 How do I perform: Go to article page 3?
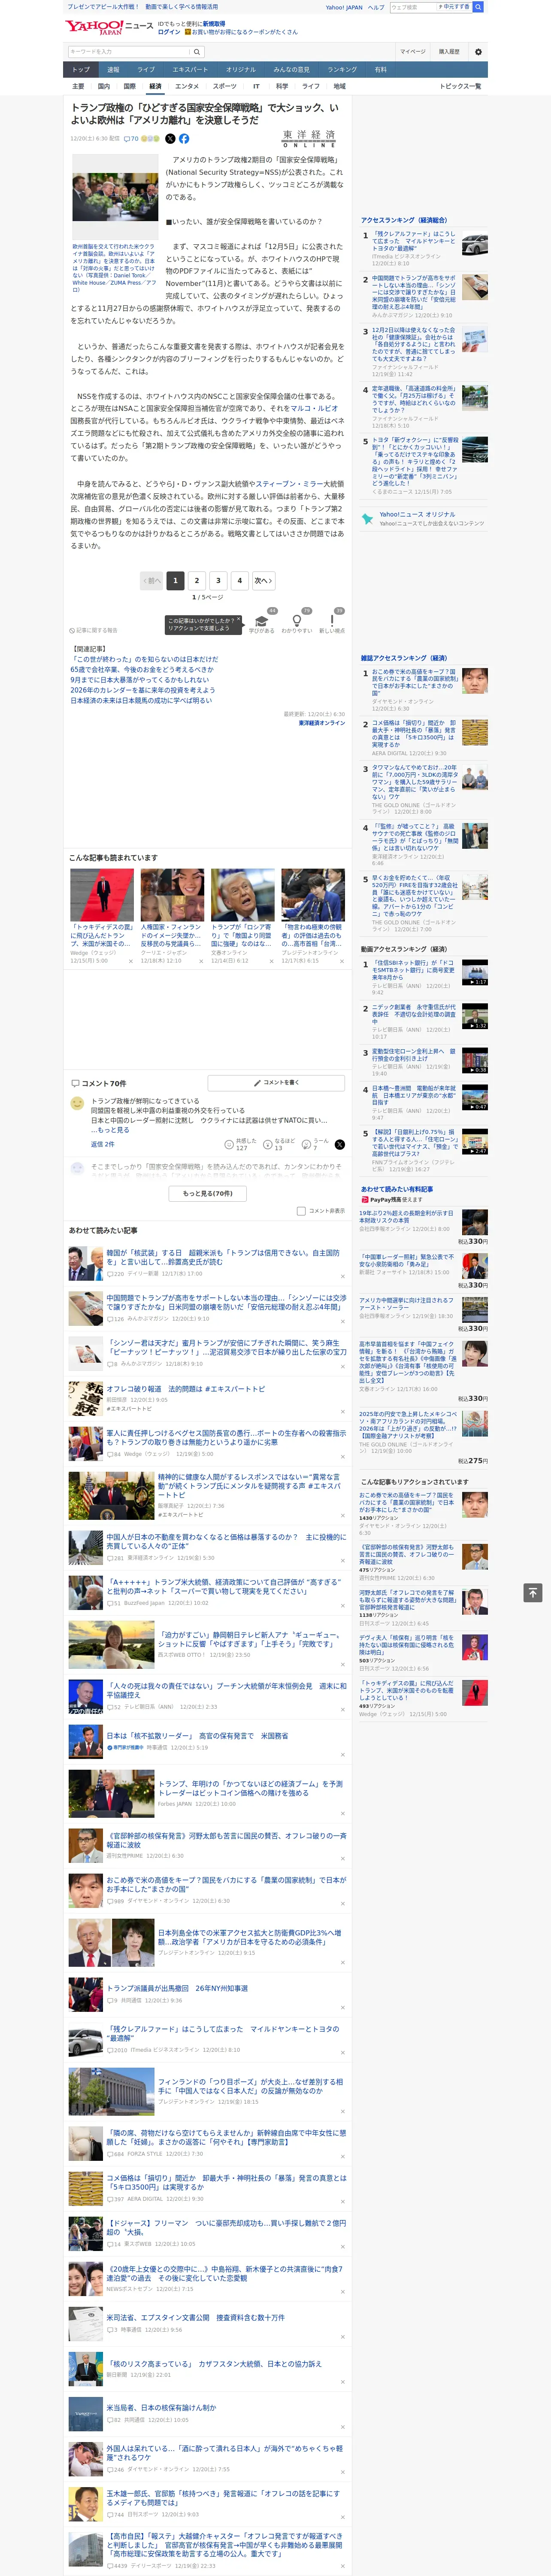point(218,580)
